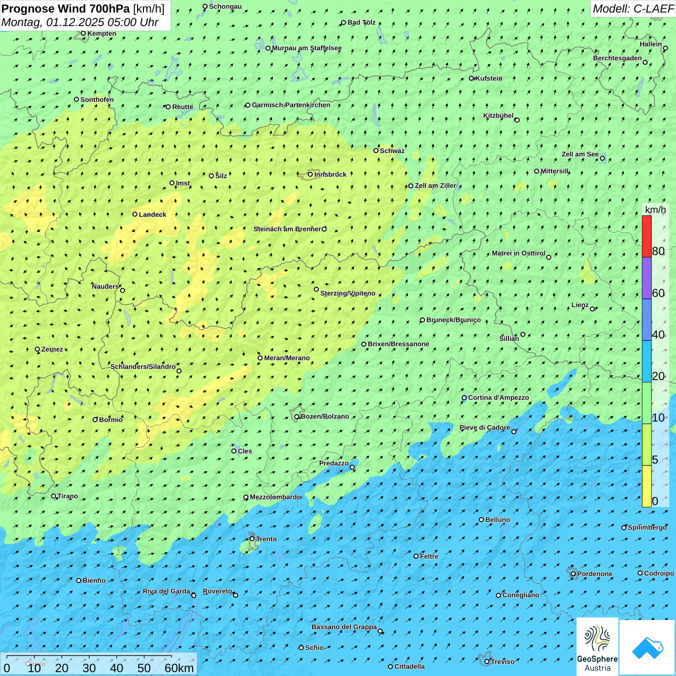Click the Lienz location marker
This screenshot has width=676, height=676.
[592, 309]
